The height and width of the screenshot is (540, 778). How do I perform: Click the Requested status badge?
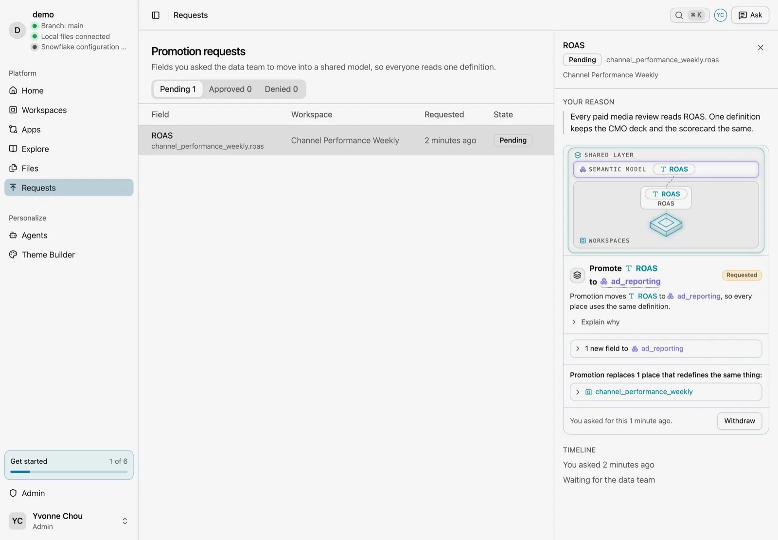pos(742,275)
